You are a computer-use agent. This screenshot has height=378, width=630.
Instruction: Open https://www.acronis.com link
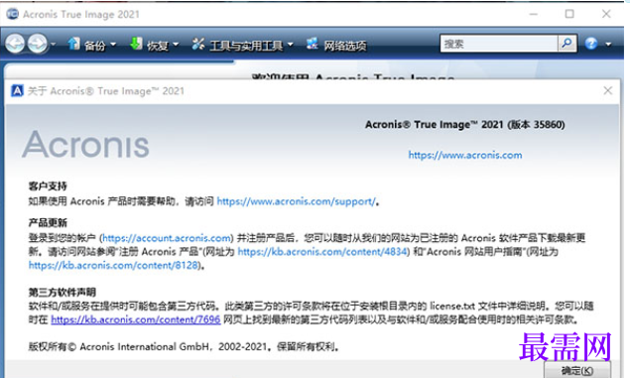click(x=465, y=155)
